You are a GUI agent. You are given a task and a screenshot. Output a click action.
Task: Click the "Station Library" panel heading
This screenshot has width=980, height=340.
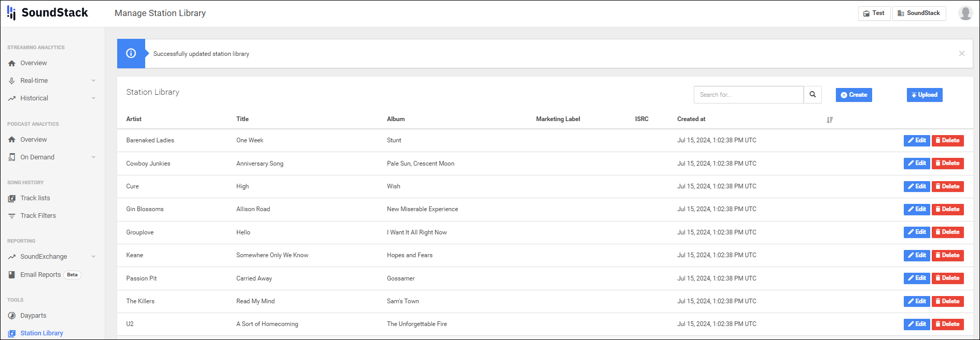click(x=153, y=92)
